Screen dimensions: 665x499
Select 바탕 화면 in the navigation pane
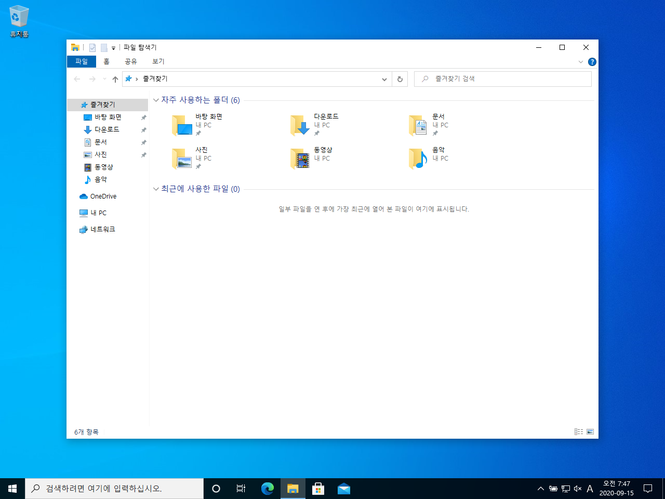point(108,117)
